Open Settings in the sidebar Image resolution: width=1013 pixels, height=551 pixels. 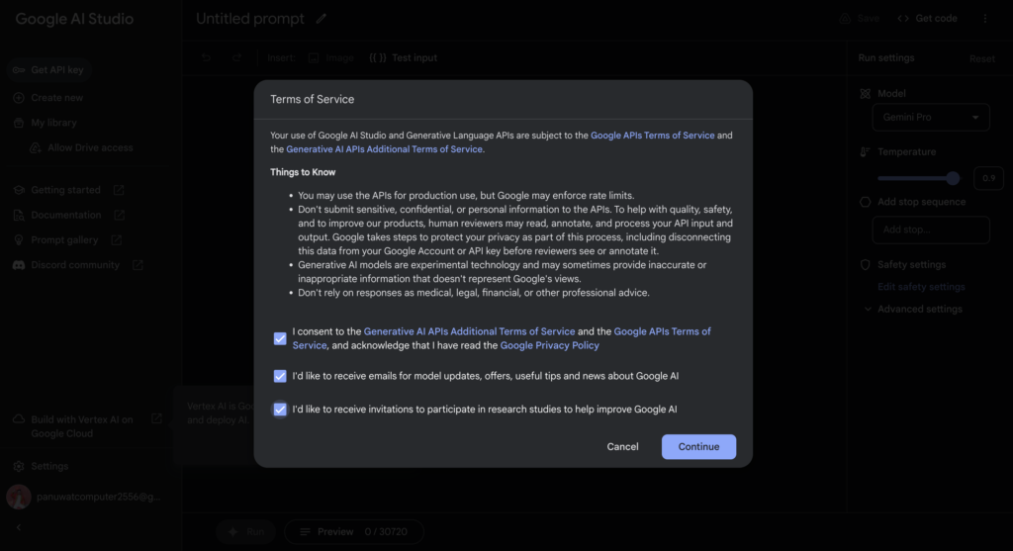click(49, 466)
